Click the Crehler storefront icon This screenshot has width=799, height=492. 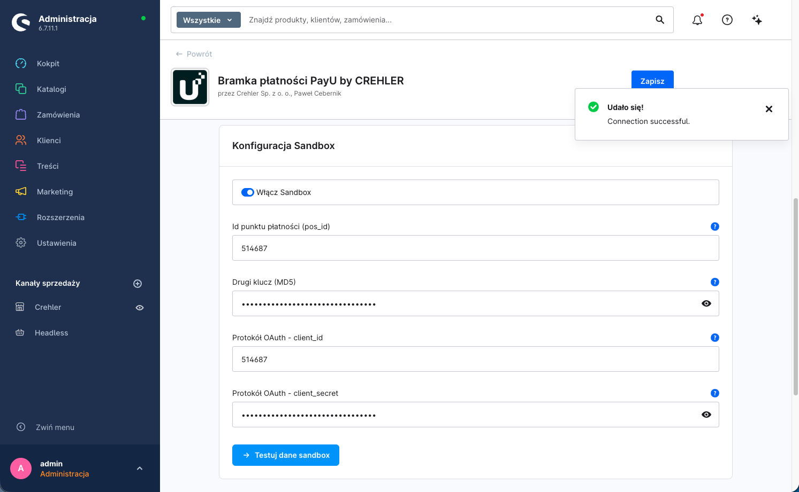(20, 307)
